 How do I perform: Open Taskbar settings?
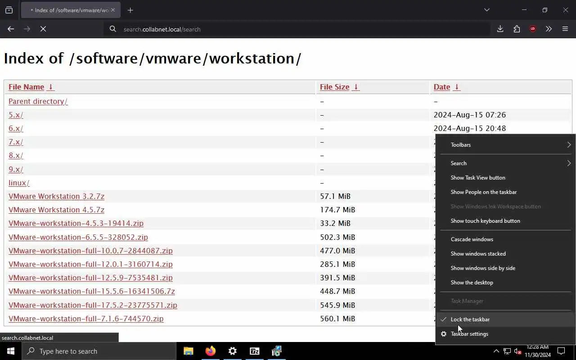505,334
